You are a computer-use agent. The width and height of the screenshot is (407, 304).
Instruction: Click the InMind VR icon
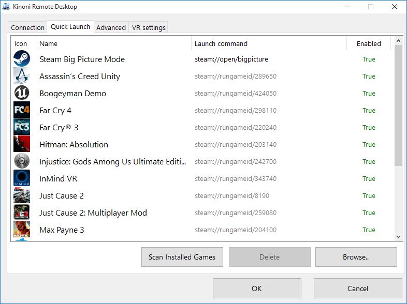[x=22, y=178]
